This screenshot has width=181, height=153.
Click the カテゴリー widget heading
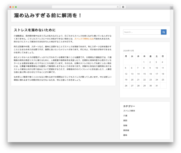tap(129, 106)
